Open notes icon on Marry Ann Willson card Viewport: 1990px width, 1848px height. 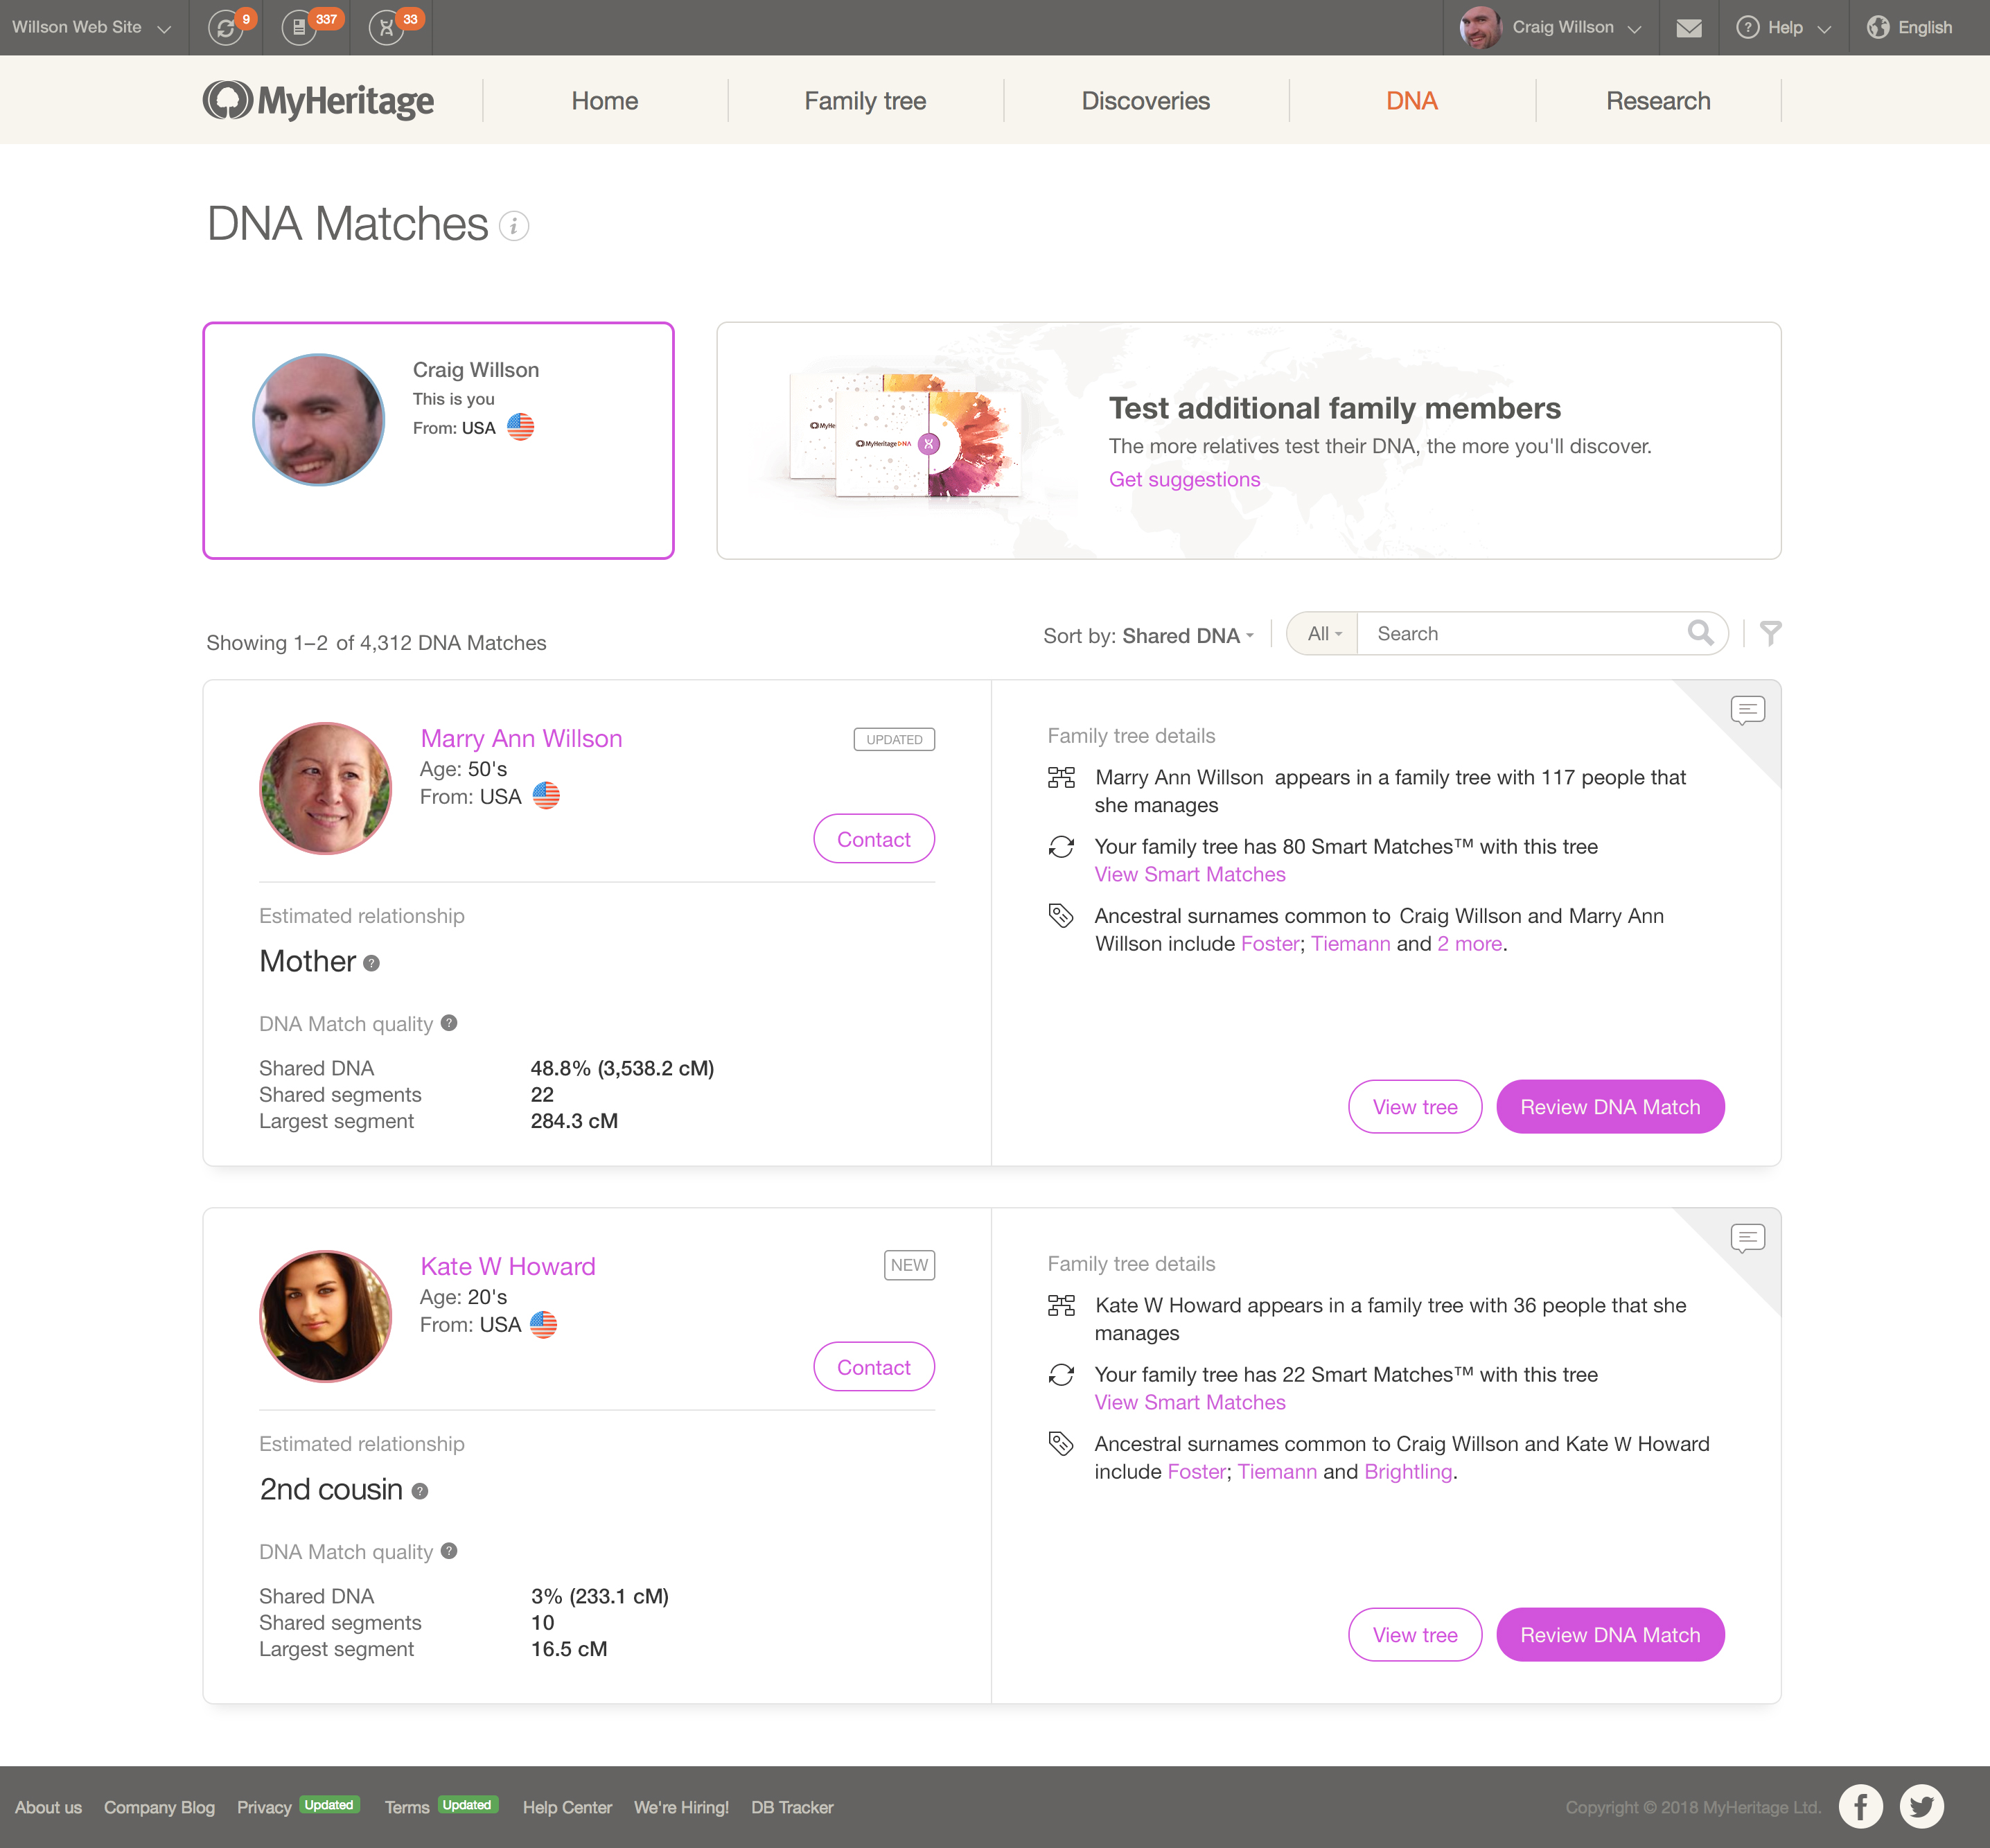click(x=1747, y=710)
